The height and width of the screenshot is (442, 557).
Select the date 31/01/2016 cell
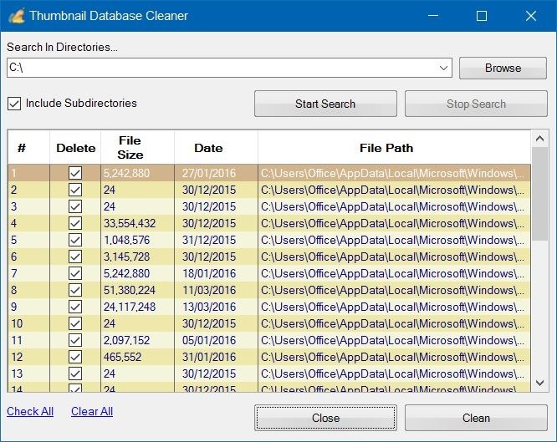216,357
